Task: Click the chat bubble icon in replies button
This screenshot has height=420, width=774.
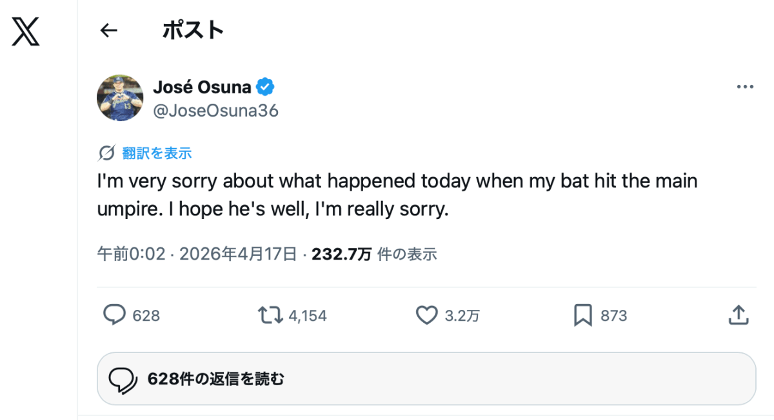Action: coord(121,379)
